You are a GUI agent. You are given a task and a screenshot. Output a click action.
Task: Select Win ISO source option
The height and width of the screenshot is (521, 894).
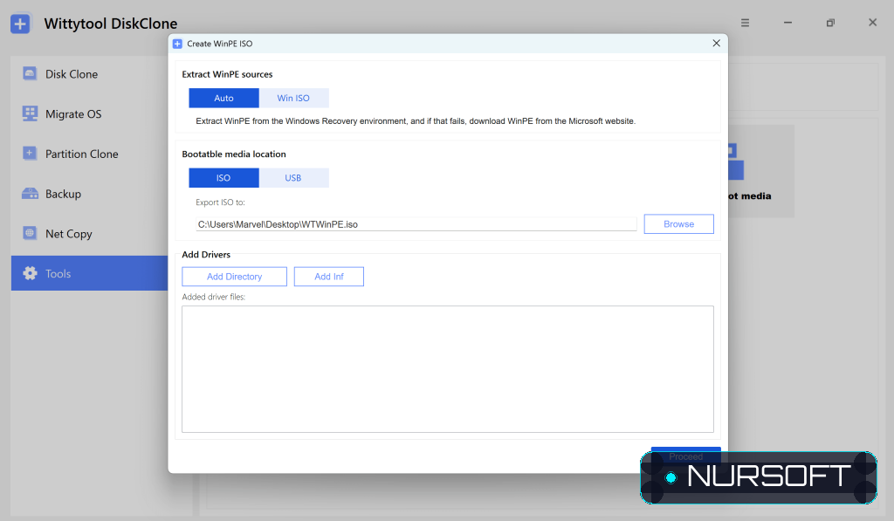[293, 98]
